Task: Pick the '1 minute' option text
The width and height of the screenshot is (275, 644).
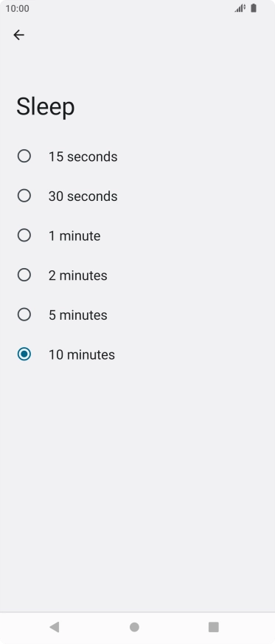Action: [x=74, y=236]
